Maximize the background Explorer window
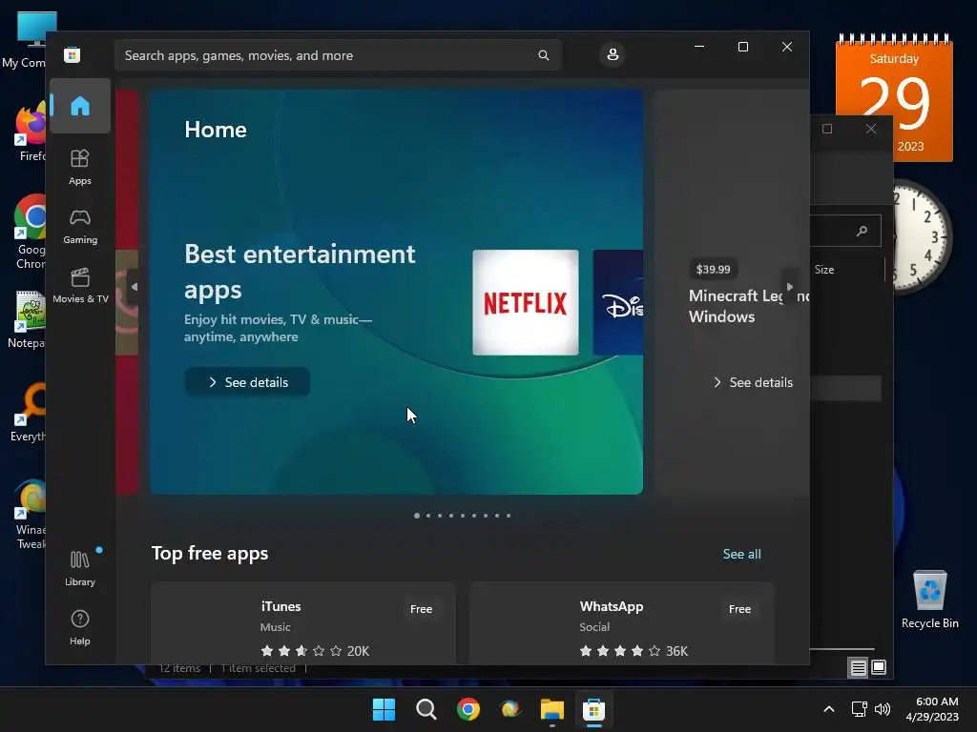Screen dimensions: 977x732 click(x=827, y=129)
